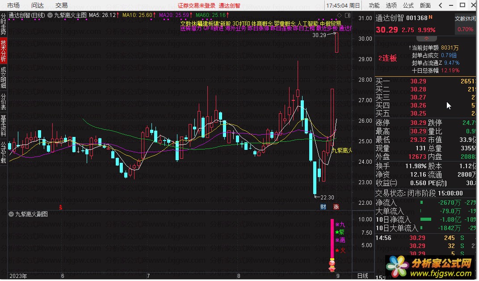Open the 中俄贸易 concept tag
The width and height of the screenshot is (479, 281).
click(x=331, y=24)
